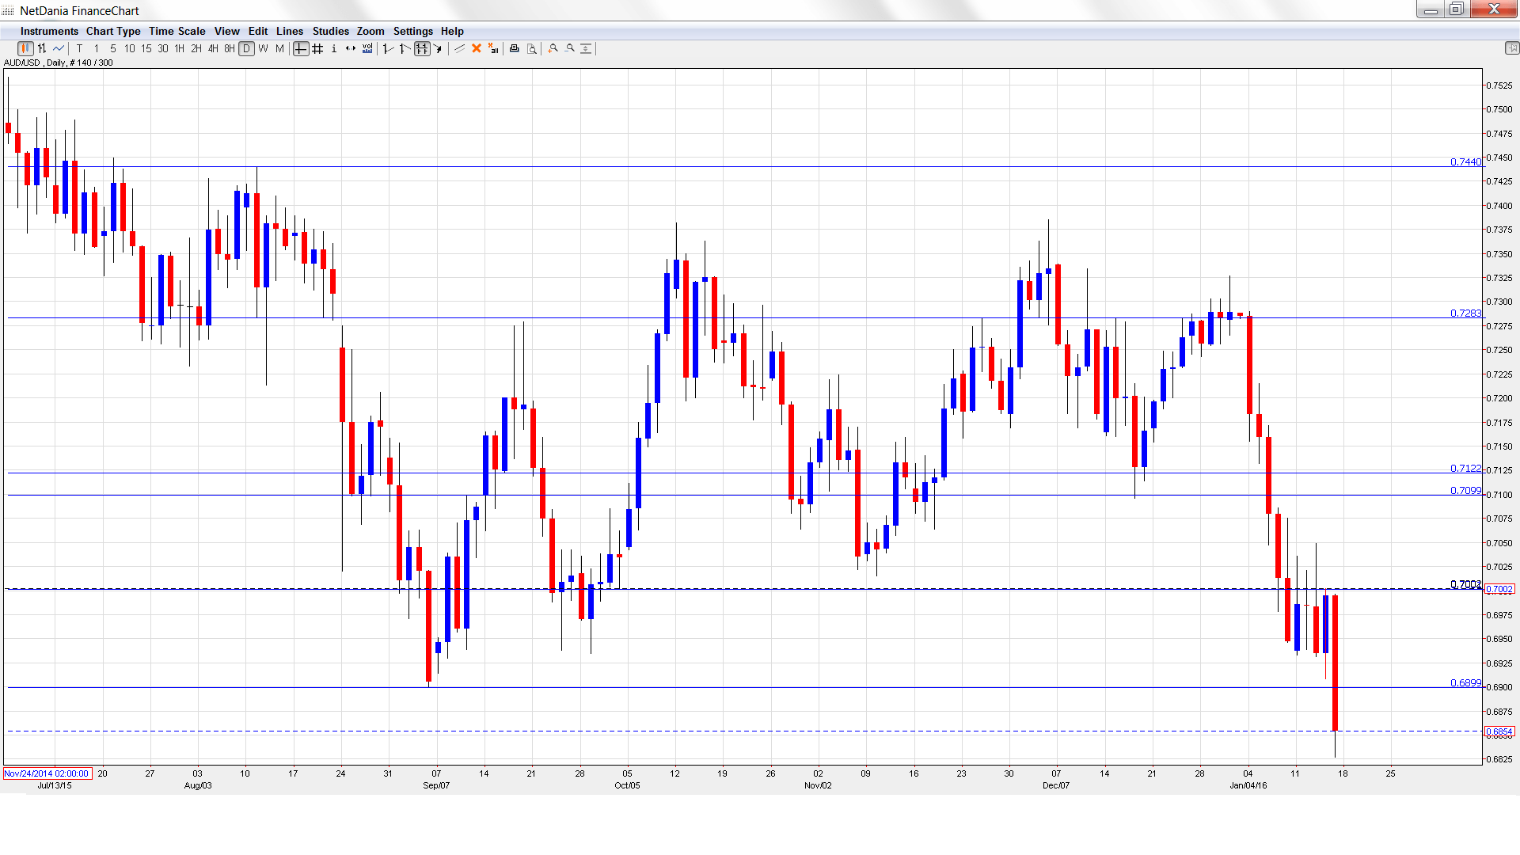
Task: Enable the crosshair cursor tool
Action: coord(301,48)
